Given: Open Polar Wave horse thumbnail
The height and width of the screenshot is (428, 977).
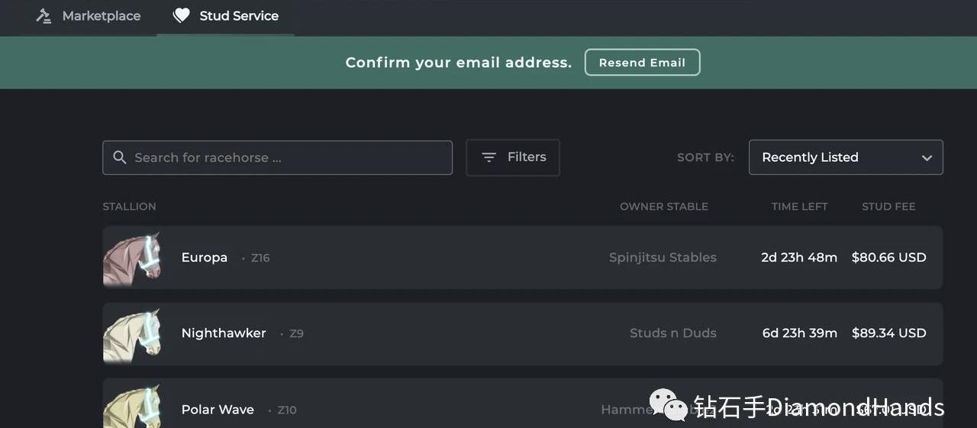Looking at the screenshot, I should tap(132, 407).
